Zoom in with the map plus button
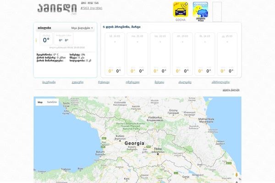Image resolution: width=275 pixels, height=183 pixels. pyautogui.click(x=236, y=182)
